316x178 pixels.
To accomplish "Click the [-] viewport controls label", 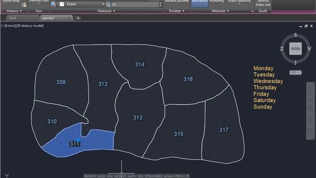I will (3, 26).
